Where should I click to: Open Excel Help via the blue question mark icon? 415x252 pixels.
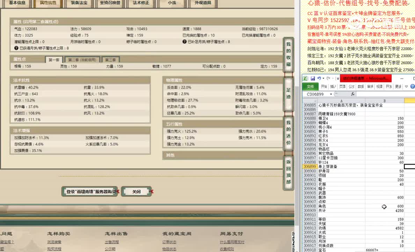click(412, 86)
